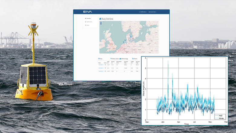Click the Hs0 legend entry in chart

219,116
